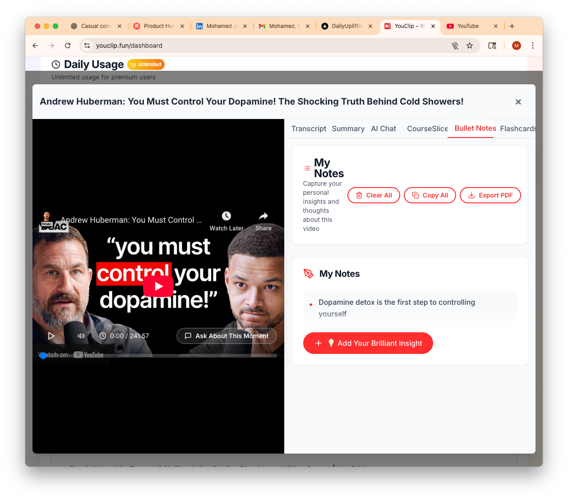The width and height of the screenshot is (568, 500).
Task: Click the Copy All button
Action: tap(430, 195)
